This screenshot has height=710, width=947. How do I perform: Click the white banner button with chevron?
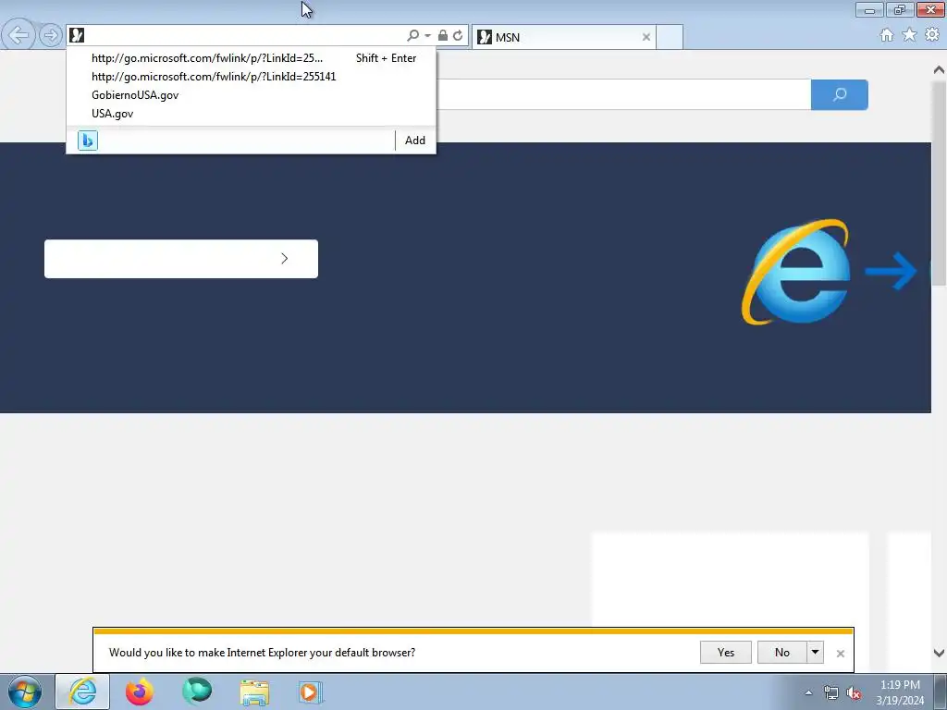point(181,259)
